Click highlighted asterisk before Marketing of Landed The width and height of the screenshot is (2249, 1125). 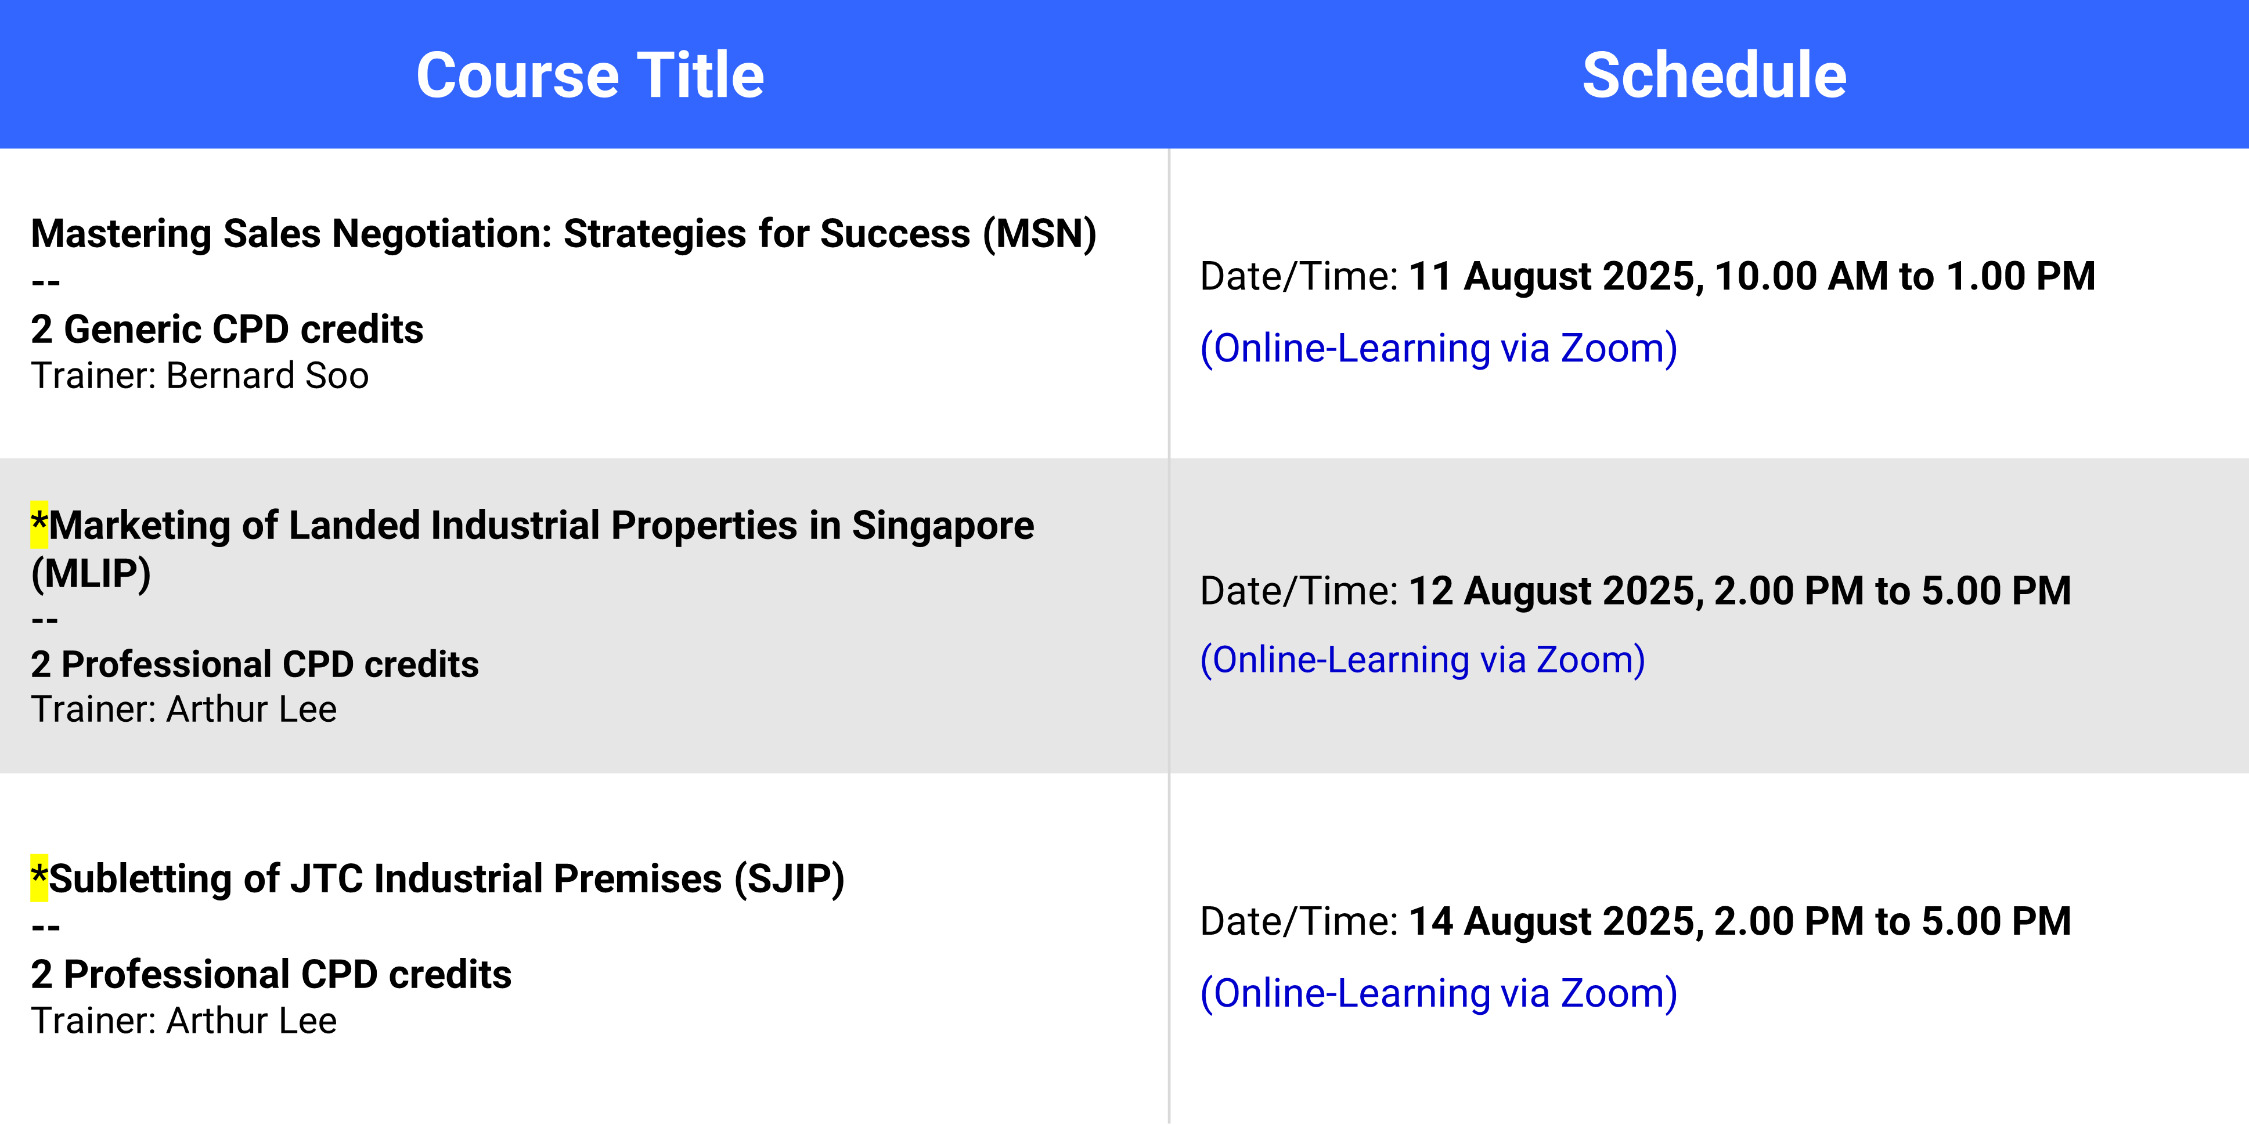[39, 524]
